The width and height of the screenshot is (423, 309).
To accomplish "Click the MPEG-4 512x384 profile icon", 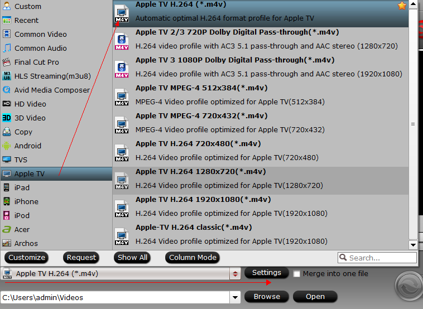I will [x=122, y=98].
